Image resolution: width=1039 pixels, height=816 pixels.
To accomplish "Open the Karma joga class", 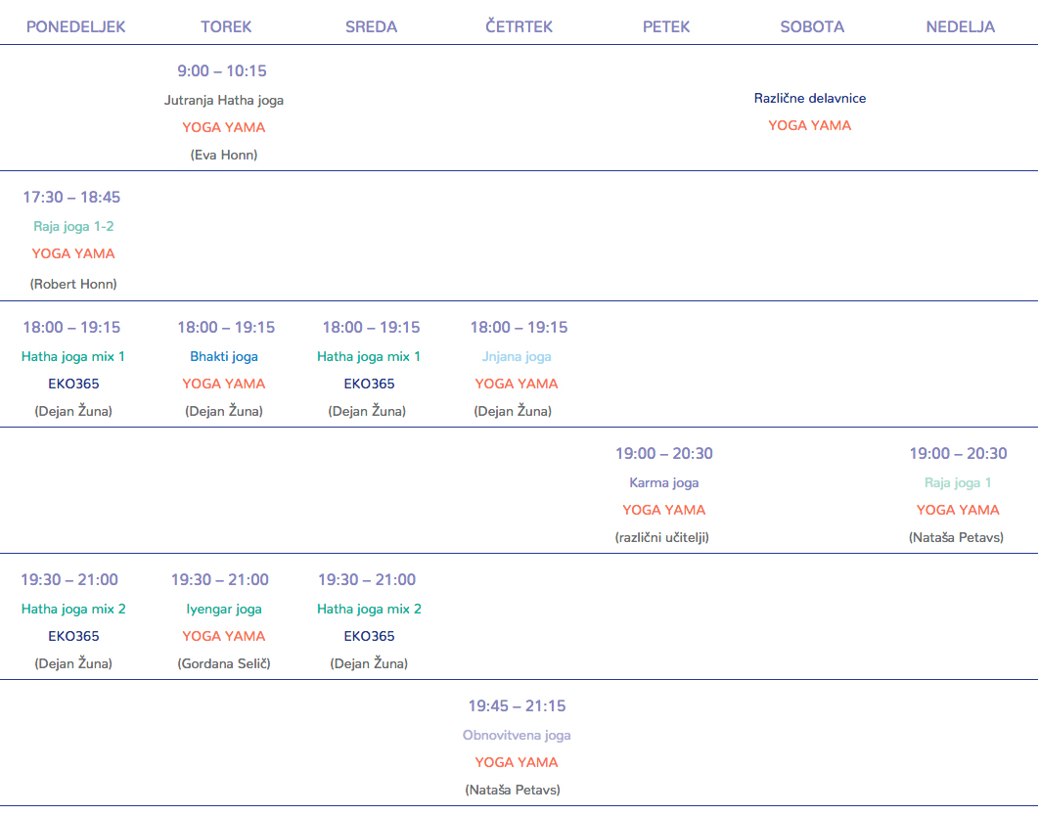I will (x=664, y=483).
